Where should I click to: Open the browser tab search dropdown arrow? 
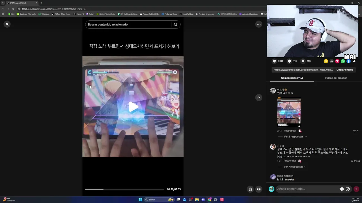tap(3, 3)
